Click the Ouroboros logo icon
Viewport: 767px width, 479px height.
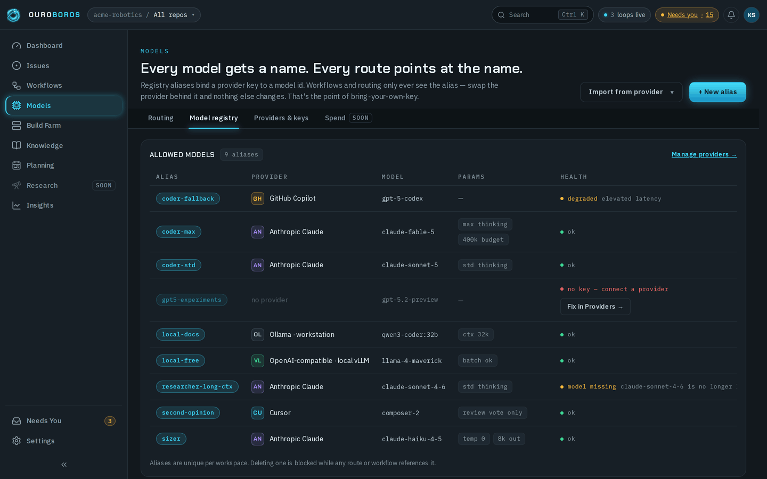point(13,15)
